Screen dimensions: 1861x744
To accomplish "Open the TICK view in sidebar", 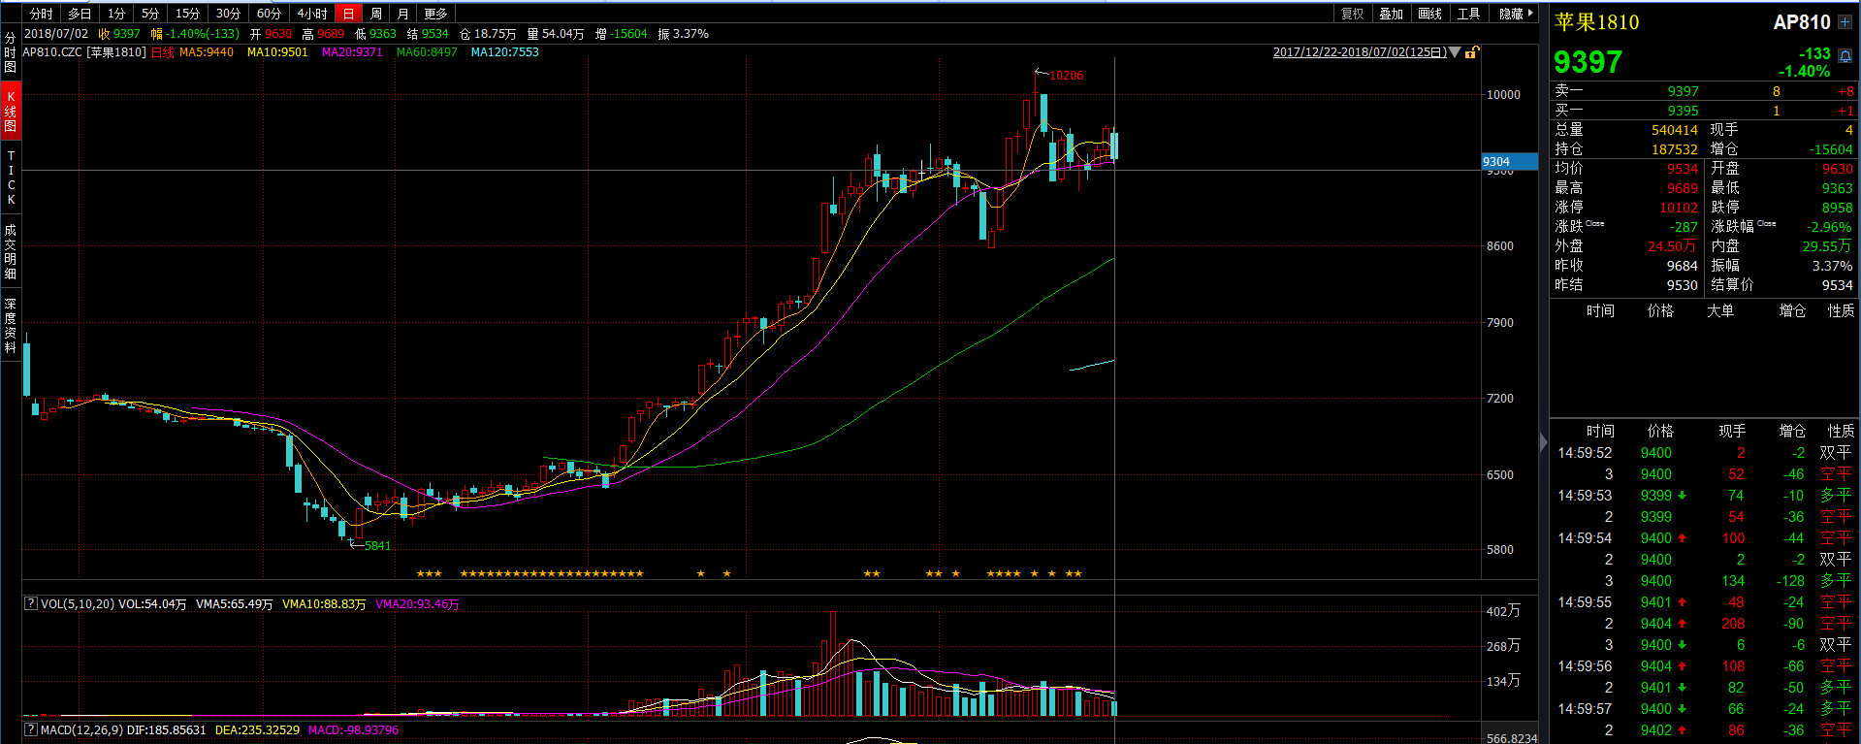I will click(x=11, y=178).
